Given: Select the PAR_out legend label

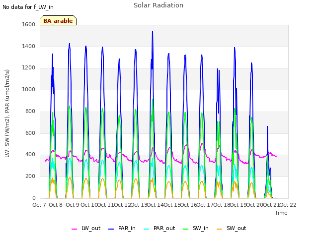Looking at the screenshot, I should click(x=164, y=229).
